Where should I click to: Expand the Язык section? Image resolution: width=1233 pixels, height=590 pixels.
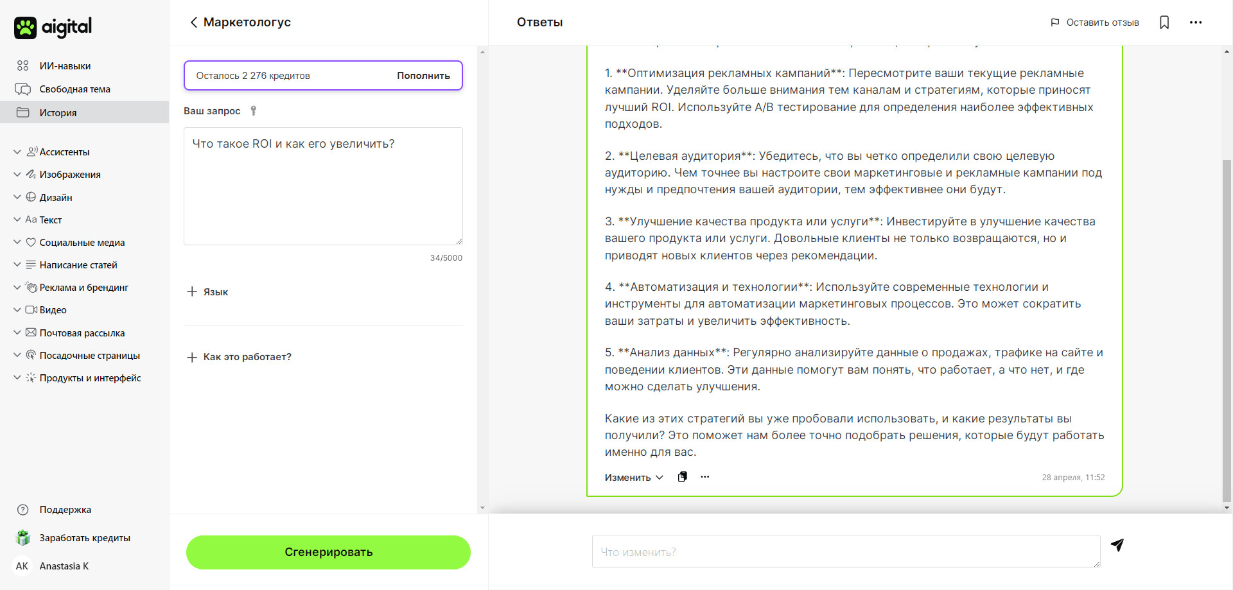(x=207, y=291)
